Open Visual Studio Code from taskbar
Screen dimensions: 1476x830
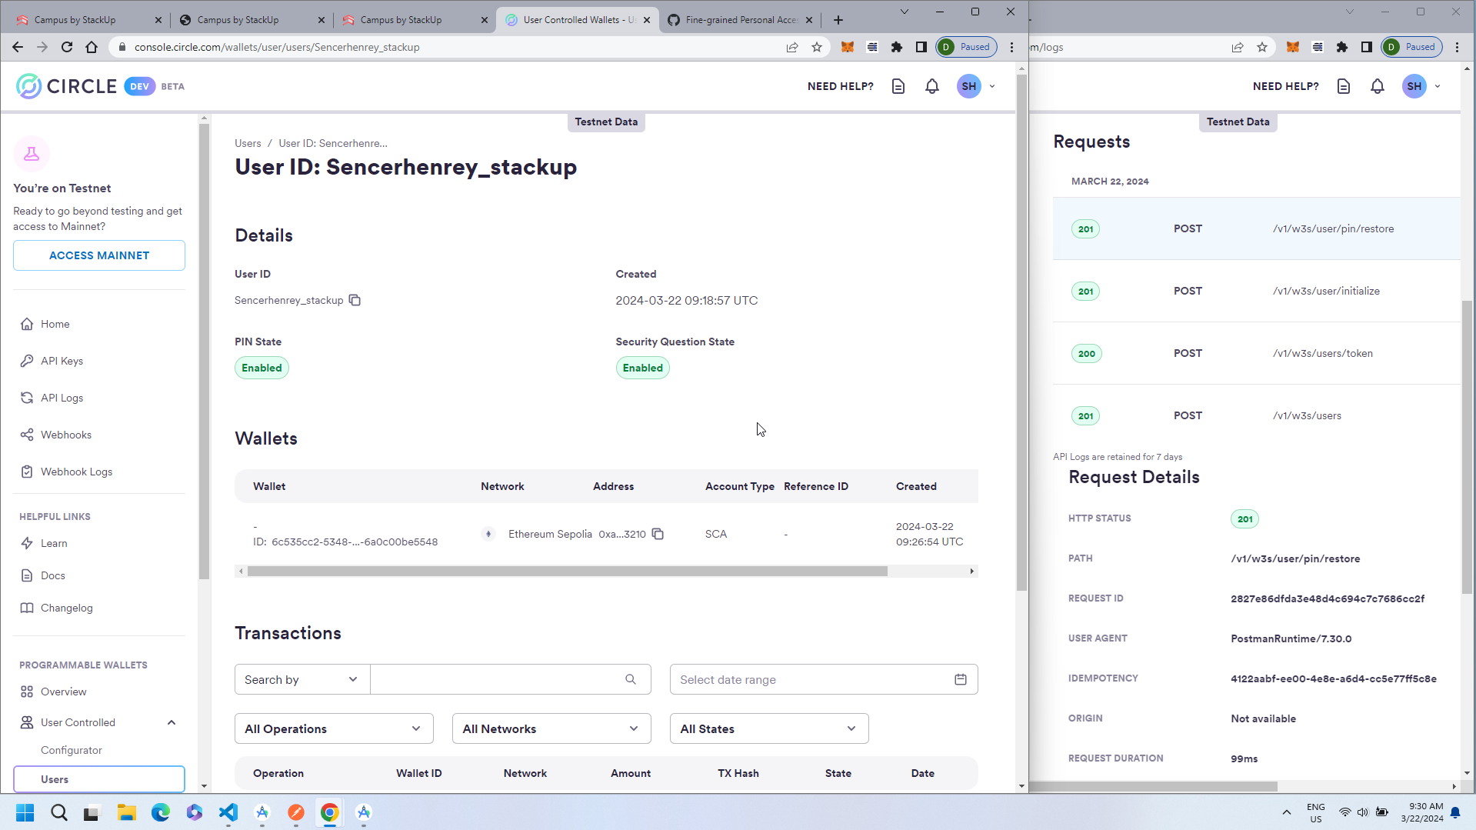228,812
